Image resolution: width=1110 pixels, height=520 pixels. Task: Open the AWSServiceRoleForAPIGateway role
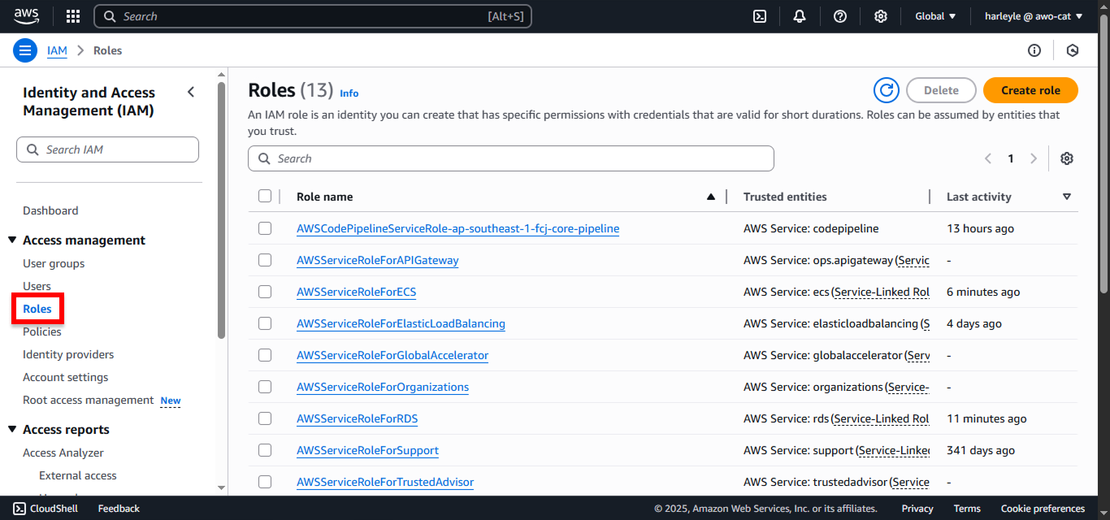(377, 260)
